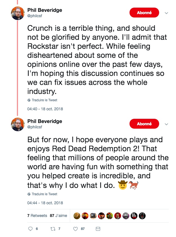Click globe icon on second Traduire le Tweet

[29, 194]
